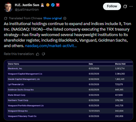136x122 pixels.
Task: Click the H.E. Justin Sun display name
Action: (27, 5)
